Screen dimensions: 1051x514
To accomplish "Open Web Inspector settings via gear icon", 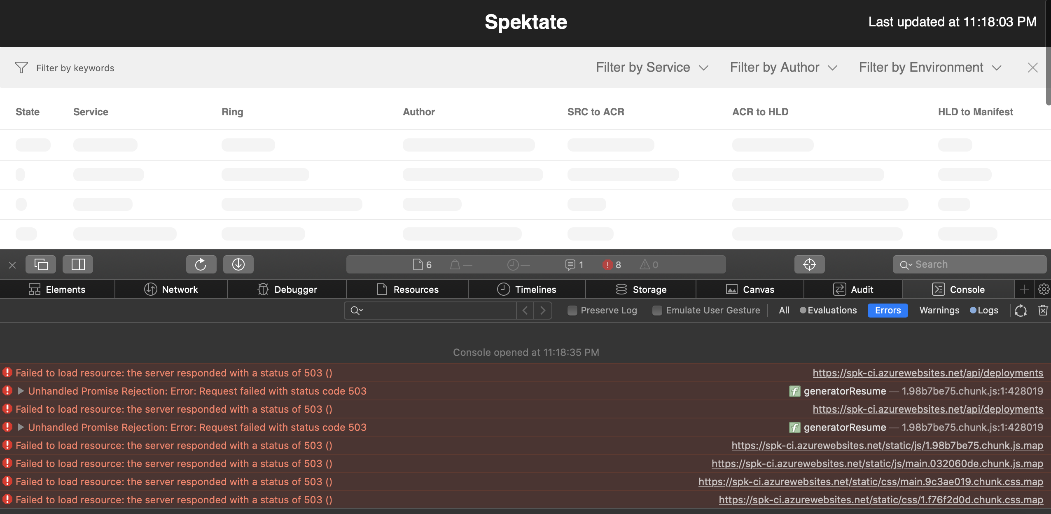I will click(x=1044, y=289).
